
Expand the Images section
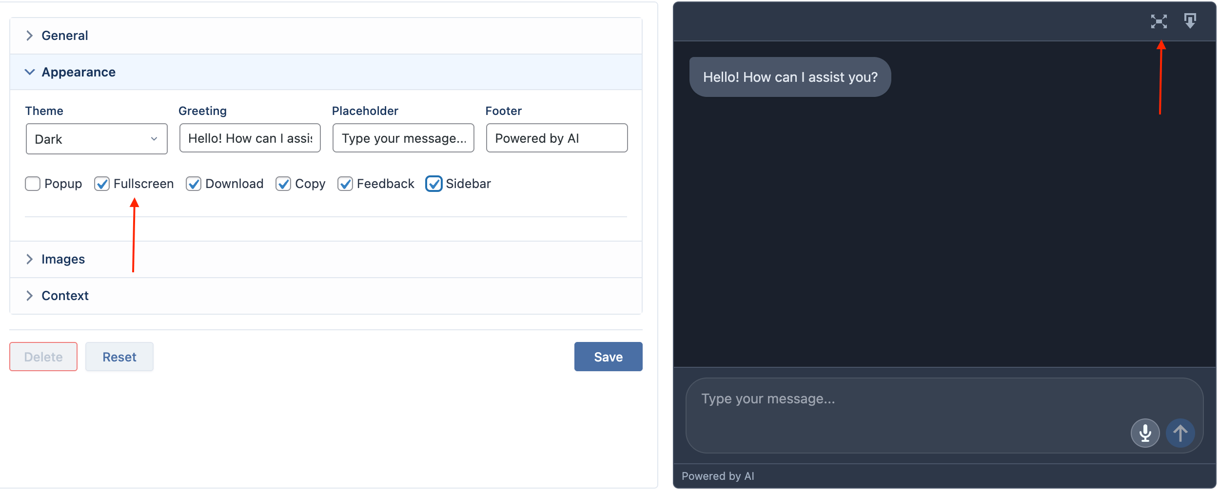point(326,259)
